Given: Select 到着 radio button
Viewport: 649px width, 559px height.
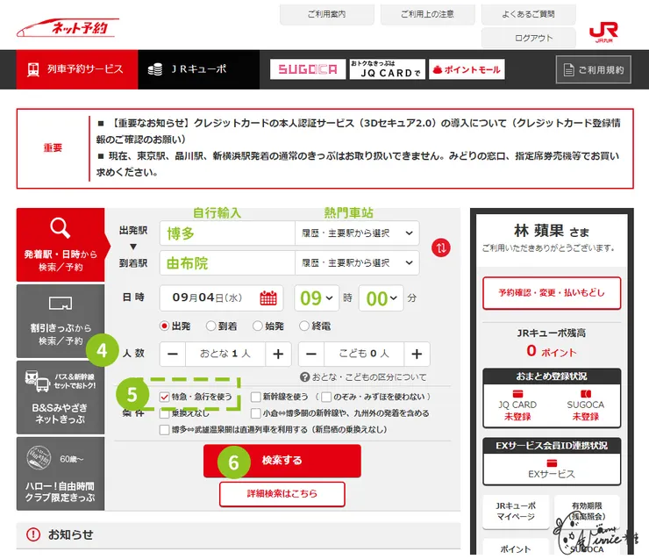Looking at the screenshot, I should [x=211, y=326].
